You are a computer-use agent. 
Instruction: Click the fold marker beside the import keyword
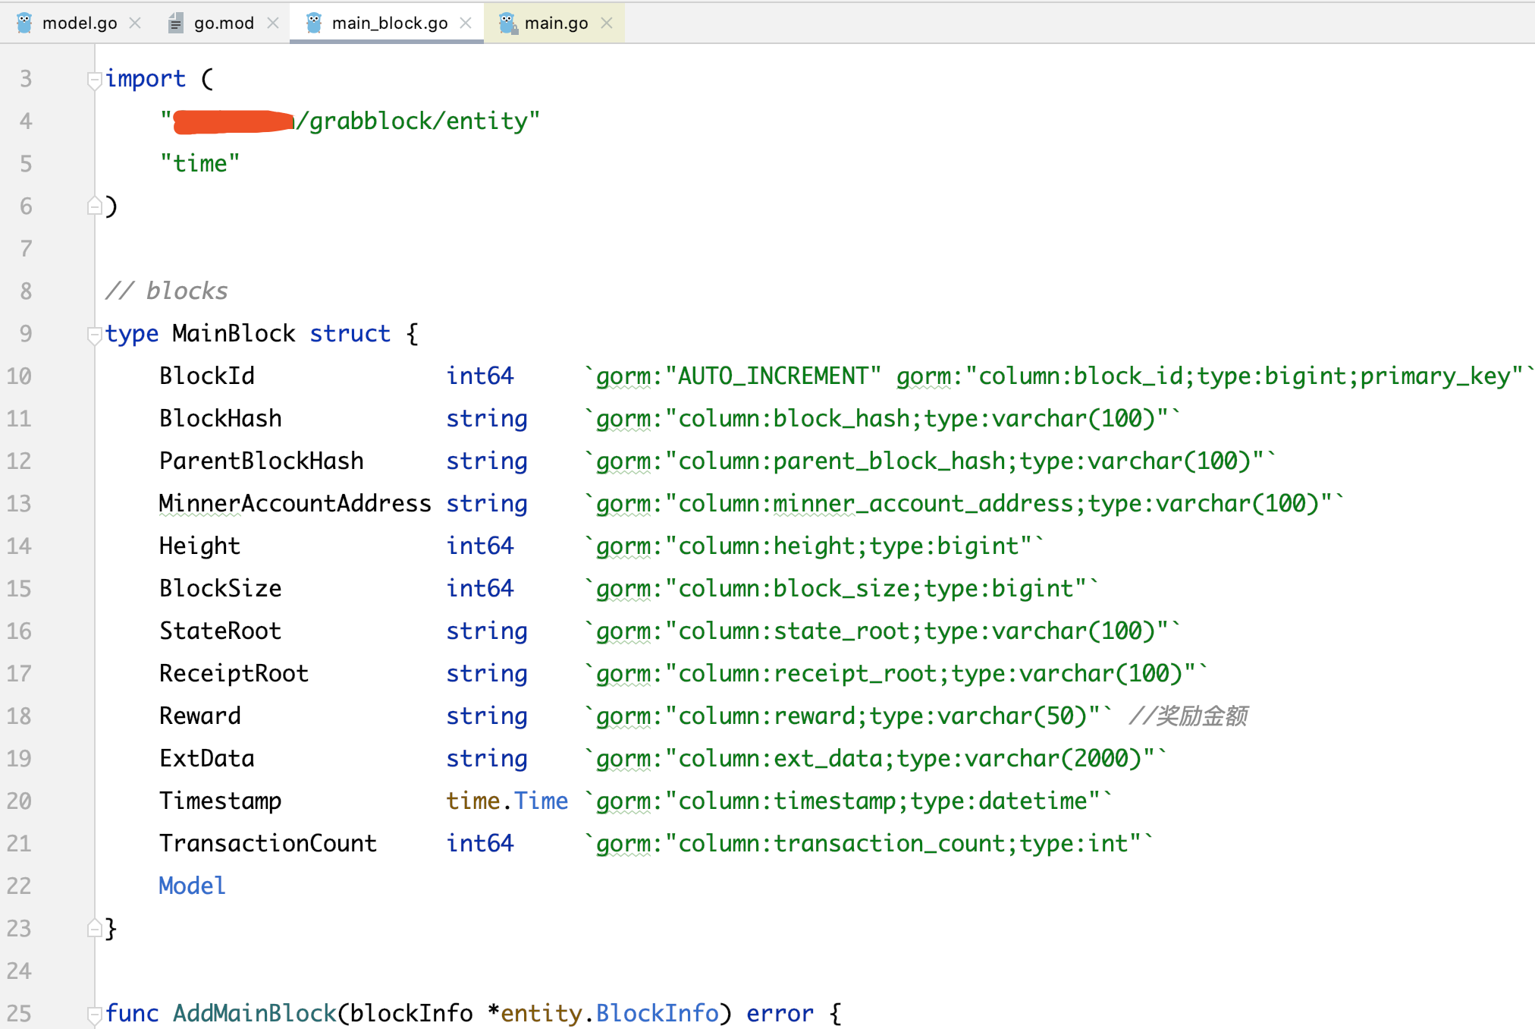pyautogui.click(x=94, y=78)
